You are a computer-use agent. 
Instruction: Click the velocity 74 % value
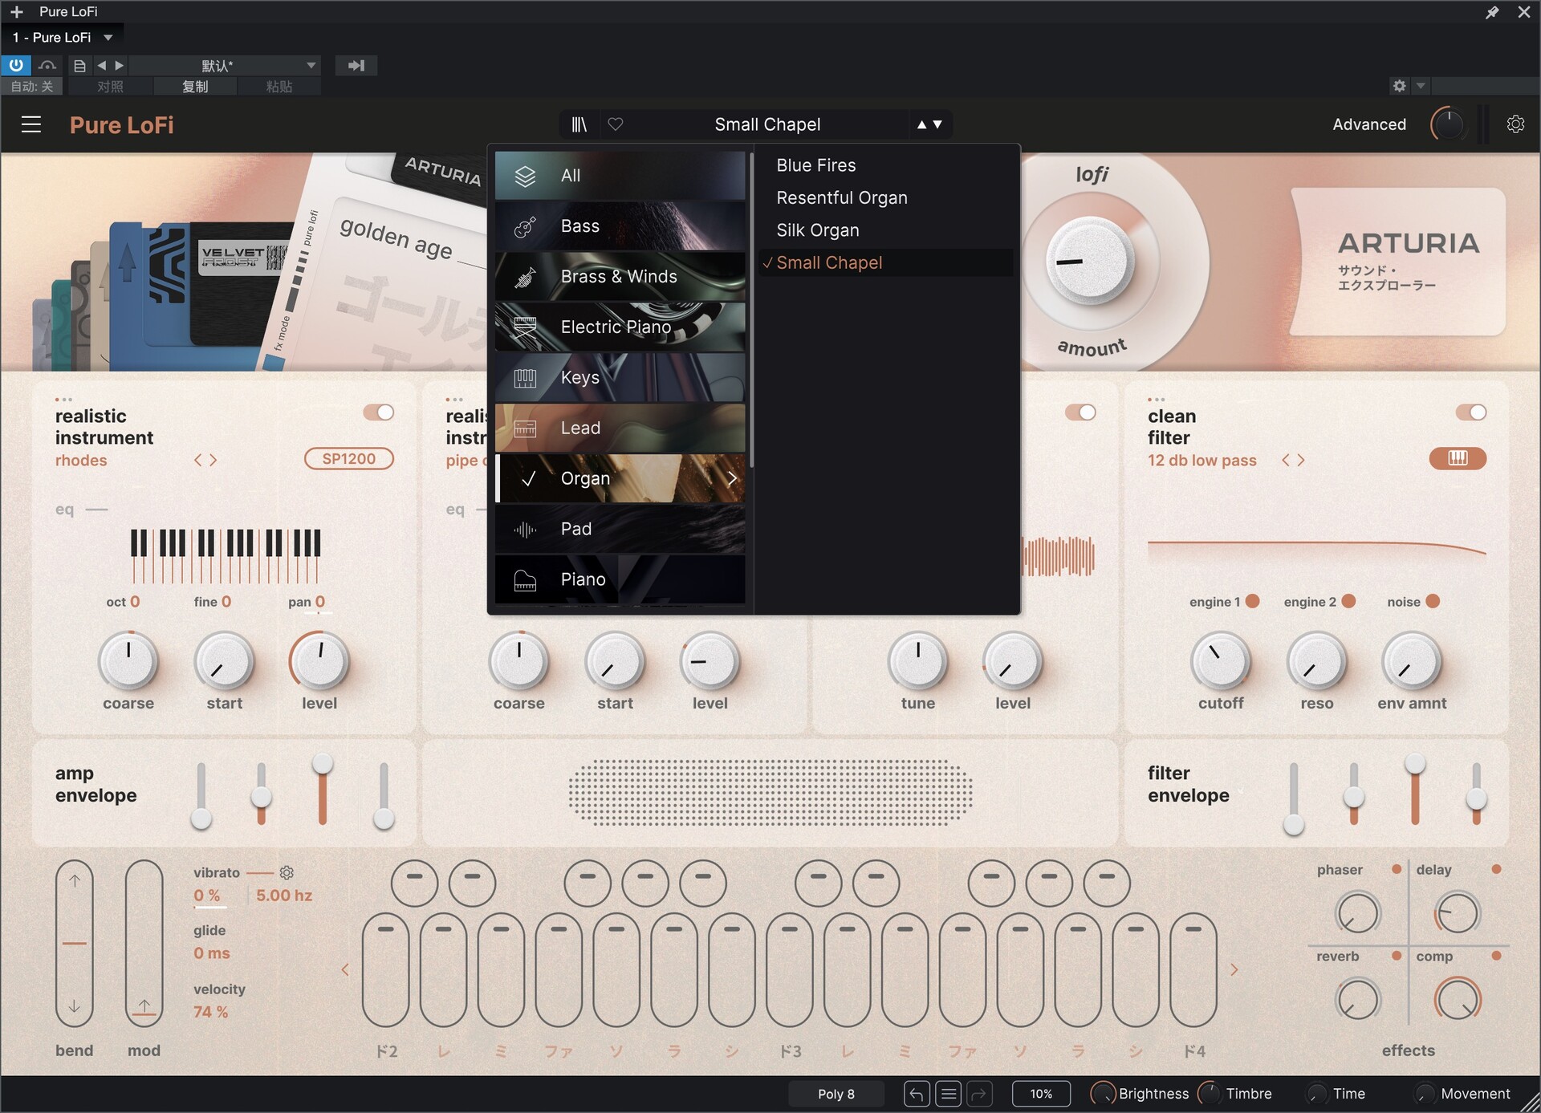[x=211, y=1012]
